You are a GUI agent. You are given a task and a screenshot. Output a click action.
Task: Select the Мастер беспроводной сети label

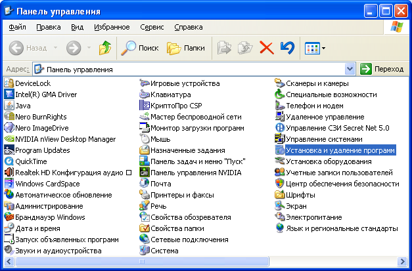(x=196, y=117)
